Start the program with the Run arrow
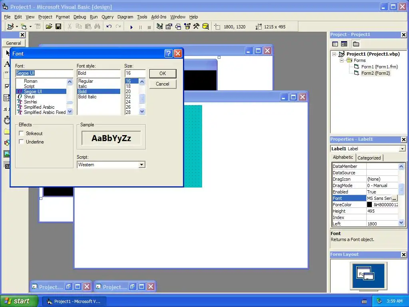This screenshot has width=409, height=307. (131, 27)
